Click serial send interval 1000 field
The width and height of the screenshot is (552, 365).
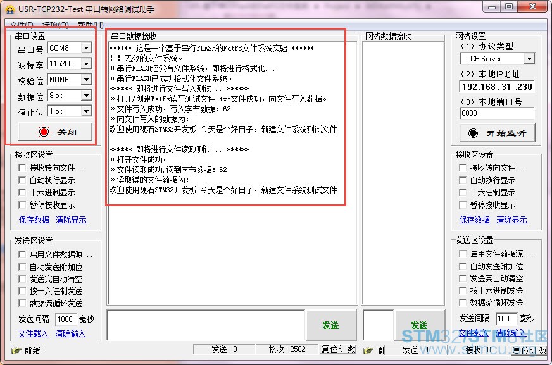pyautogui.click(x=66, y=319)
